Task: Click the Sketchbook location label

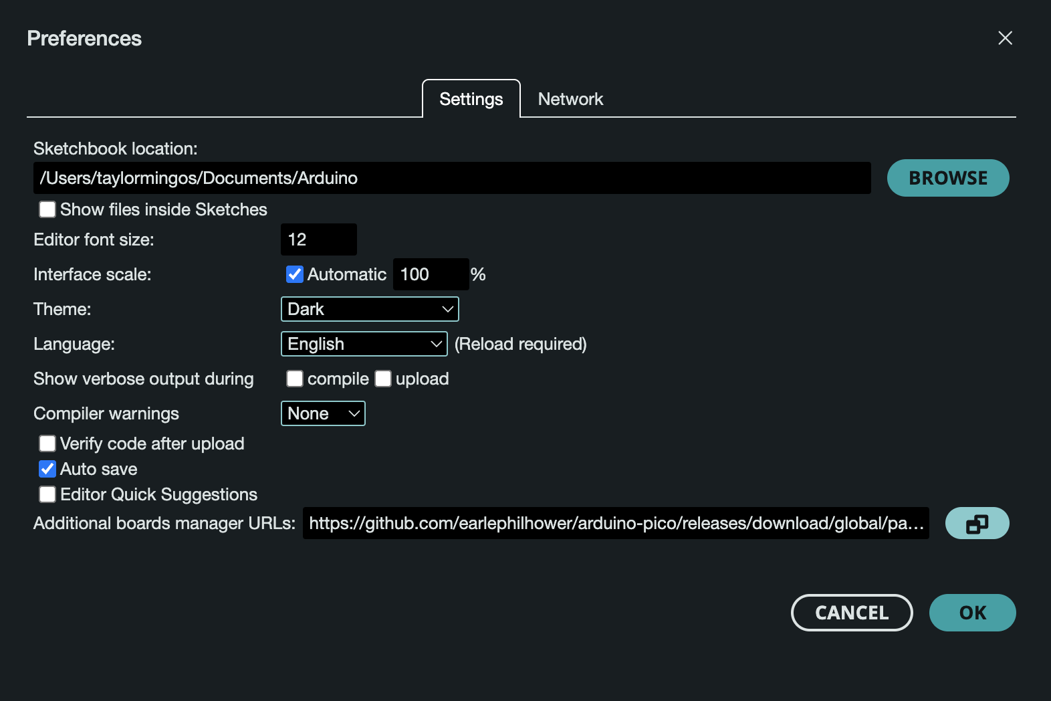Action: (x=116, y=148)
